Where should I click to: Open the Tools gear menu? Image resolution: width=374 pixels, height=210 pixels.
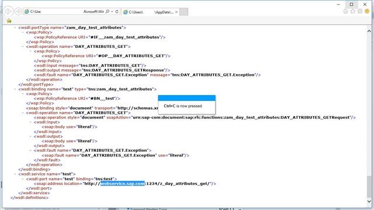pyautogui.click(x=360, y=11)
